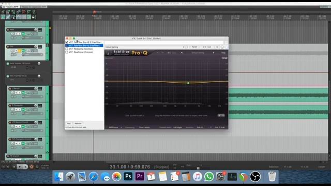Enable the first ReaComp effect checkbox
The image size is (331, 186).
67,49
